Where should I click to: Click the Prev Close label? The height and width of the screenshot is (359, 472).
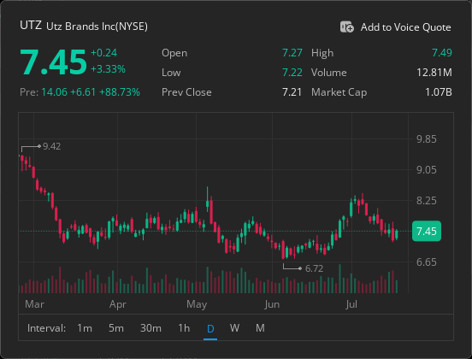tap(186, 92)
